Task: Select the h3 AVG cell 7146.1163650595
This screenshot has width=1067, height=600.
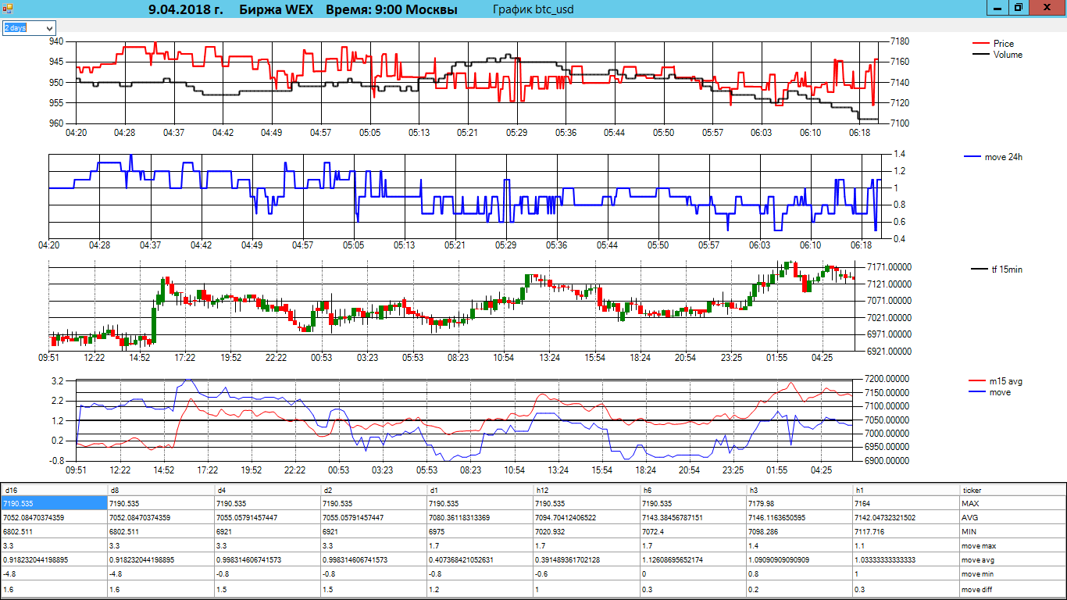Action: 799,518
